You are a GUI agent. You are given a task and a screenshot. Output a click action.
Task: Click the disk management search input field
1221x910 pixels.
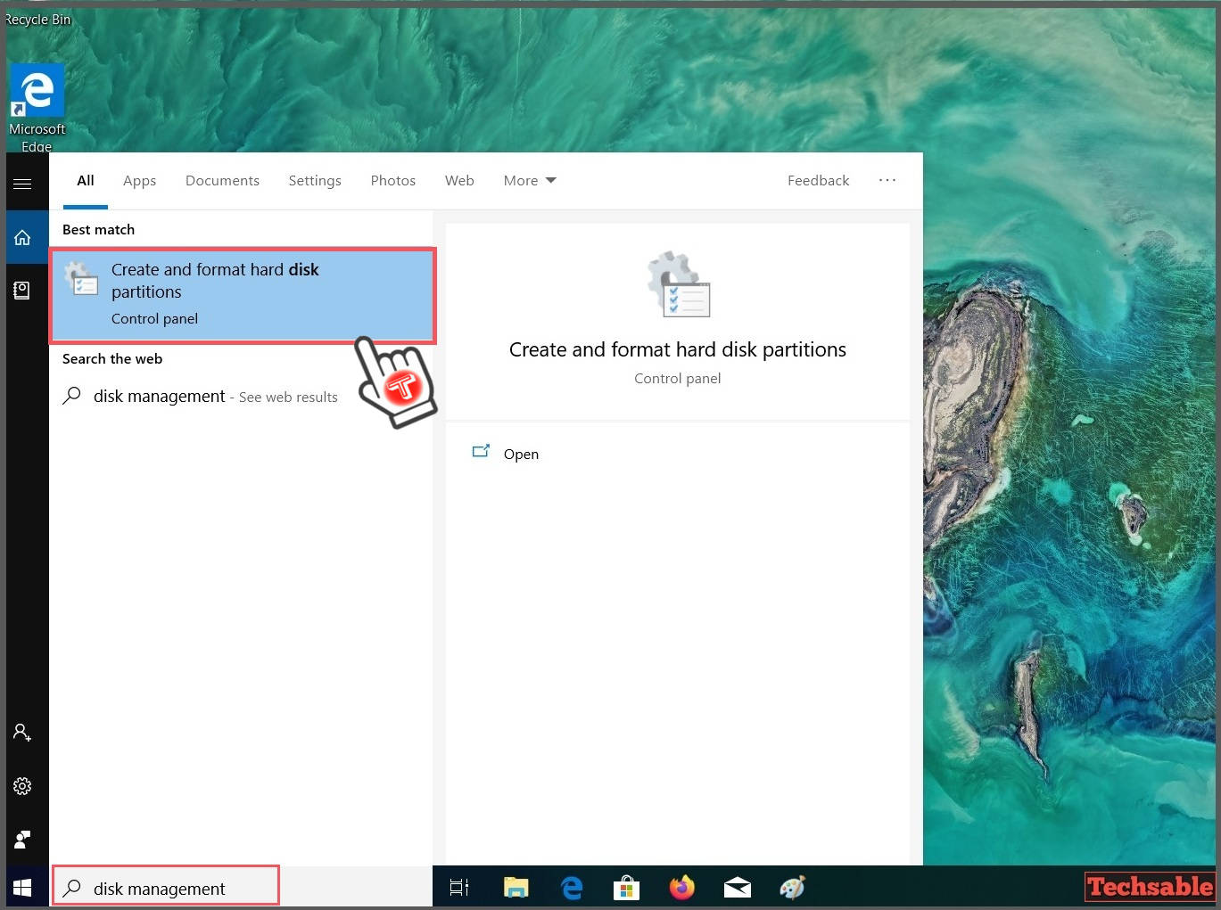pyautogui.click(x=166, y=888)
